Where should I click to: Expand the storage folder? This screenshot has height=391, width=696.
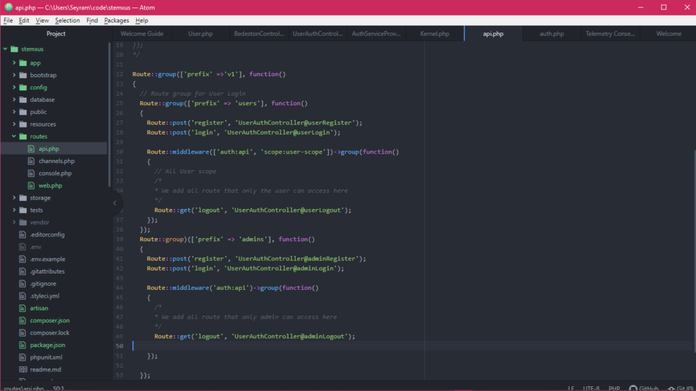14,198
